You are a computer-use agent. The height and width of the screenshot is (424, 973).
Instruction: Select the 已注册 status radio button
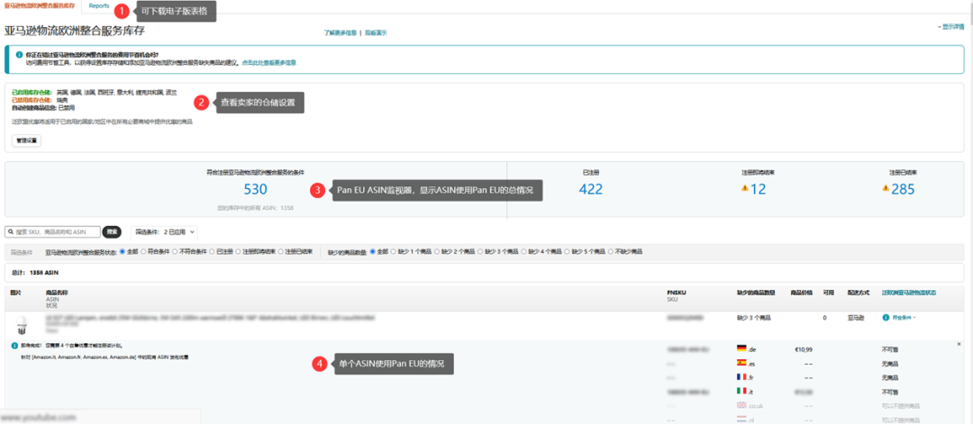(213, 252)
